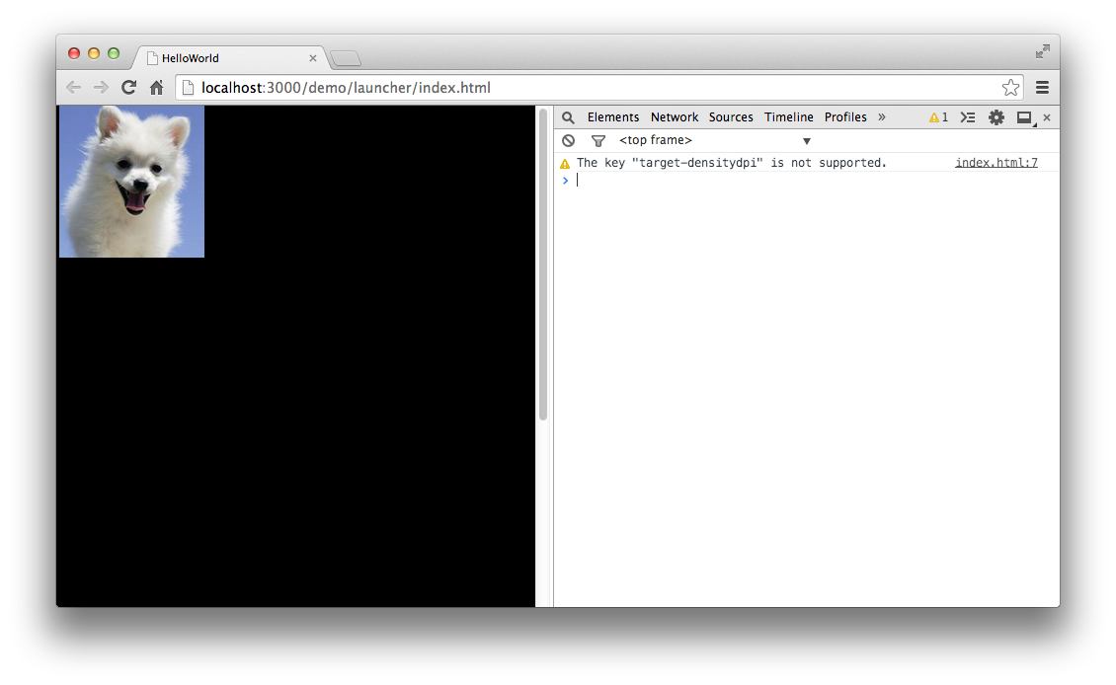1116x685 pixels.
Task: Change DevTools dock side
Action: [1024, 117]
